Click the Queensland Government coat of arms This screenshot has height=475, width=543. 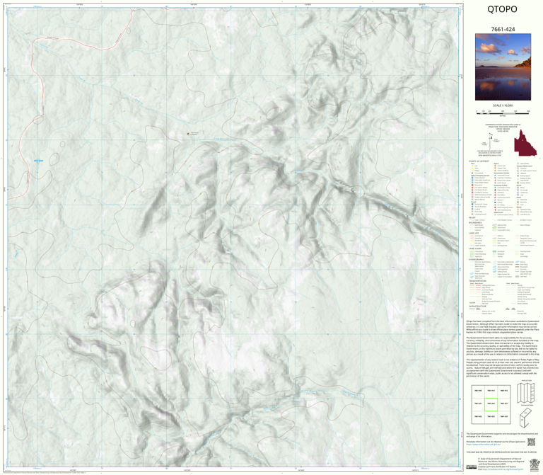pyautogui.click(x=535, y=464)
